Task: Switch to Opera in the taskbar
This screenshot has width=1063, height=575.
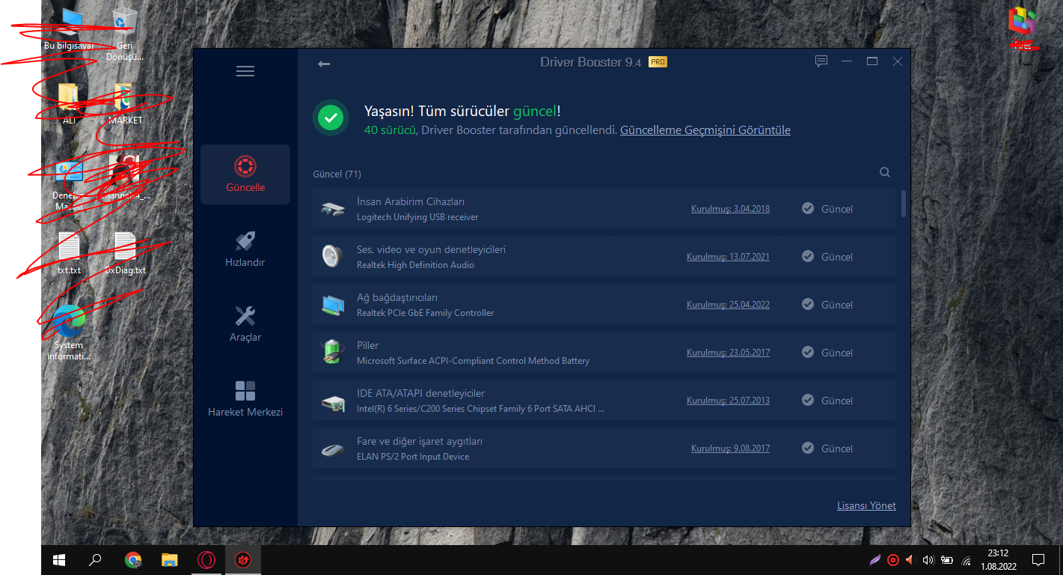Action: click(206, 560)
